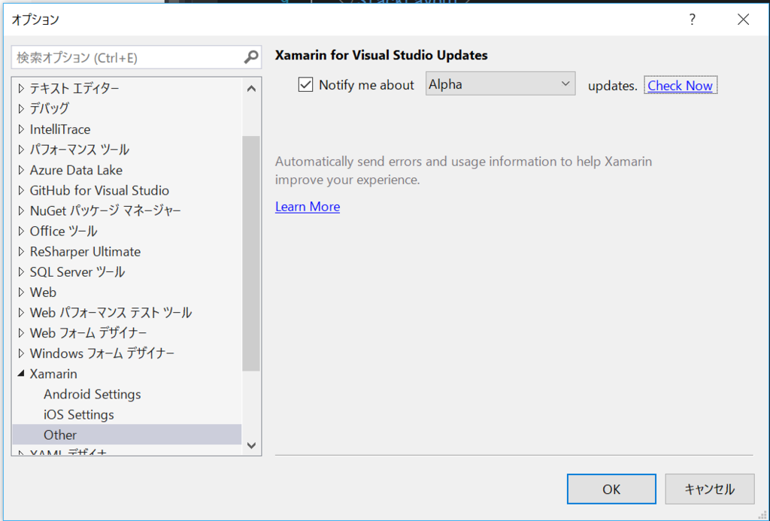Screen dimensions: 770x521
Task: Select Android Settings under Xamarin
Action: coord(92,394)
